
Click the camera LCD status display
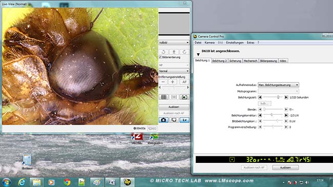264,159
